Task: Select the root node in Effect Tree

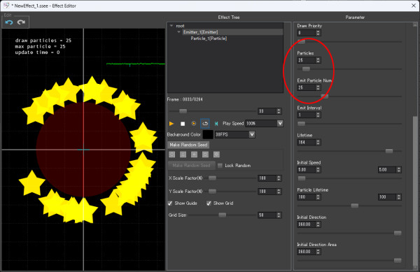Action: coord(180,26)
